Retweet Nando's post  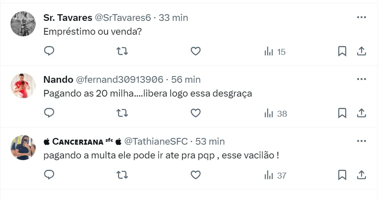122,113
